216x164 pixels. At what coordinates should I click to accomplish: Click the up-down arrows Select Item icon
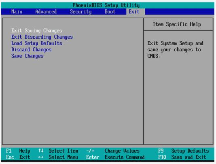41,151
